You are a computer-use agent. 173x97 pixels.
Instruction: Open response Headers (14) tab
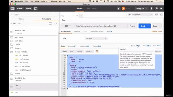(x=85, y=46)
